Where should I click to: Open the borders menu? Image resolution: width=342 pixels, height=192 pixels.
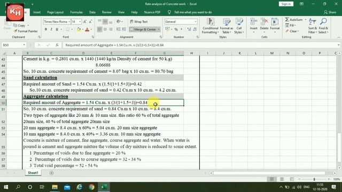click(x=72, y=29)
